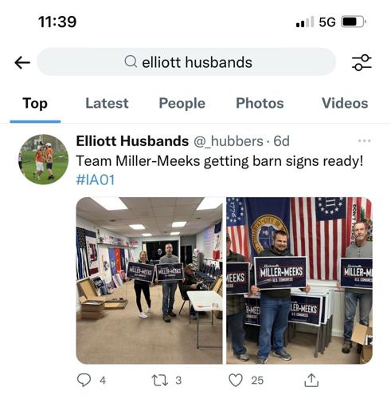Select the Top results tab
This screenshot has width=391, height=399.
click(35, 103)
